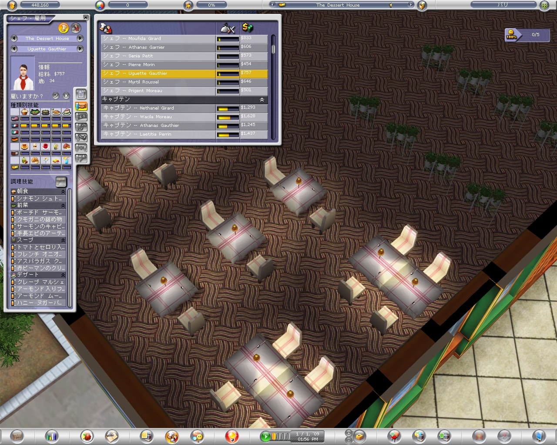Open the staff info document tab
557x445 pixels.
click(81, 94)
